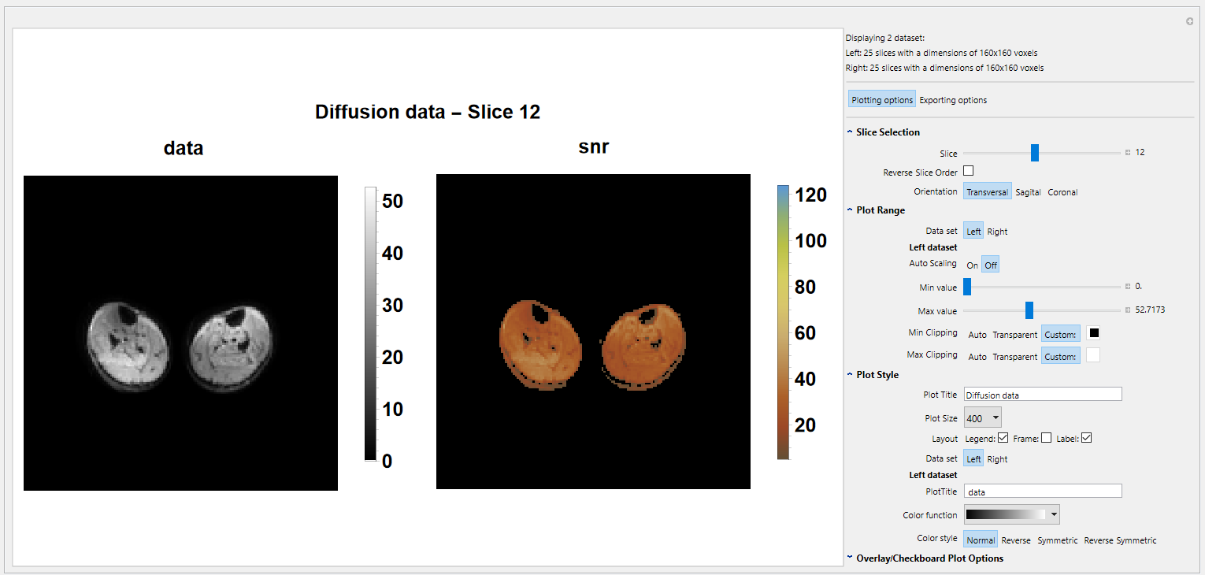Select Reverse Symmetric color style
Image resolution: width=1205 pixels, height=575 pixels.
click(1120, 540)
